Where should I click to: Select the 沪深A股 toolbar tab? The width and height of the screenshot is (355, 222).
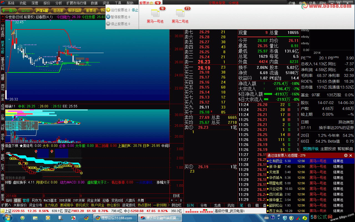tap(42, 11)
